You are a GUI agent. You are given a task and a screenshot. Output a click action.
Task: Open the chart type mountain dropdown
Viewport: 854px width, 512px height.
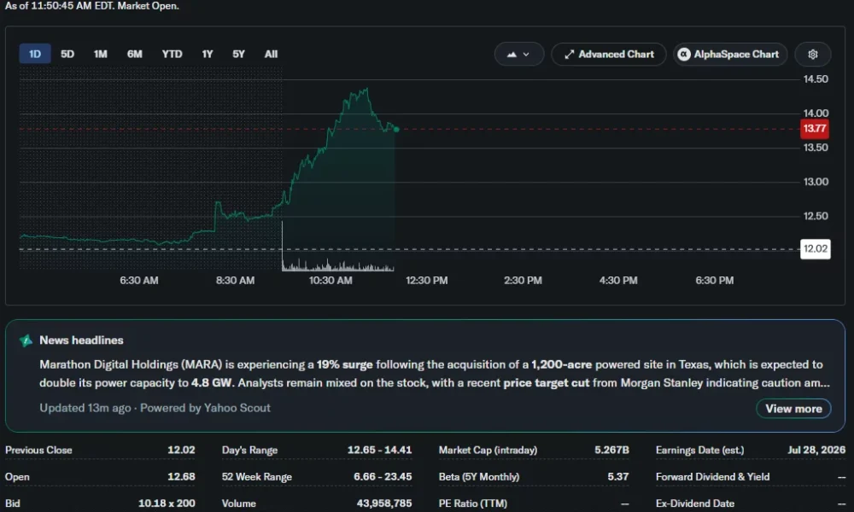(518, 55)
